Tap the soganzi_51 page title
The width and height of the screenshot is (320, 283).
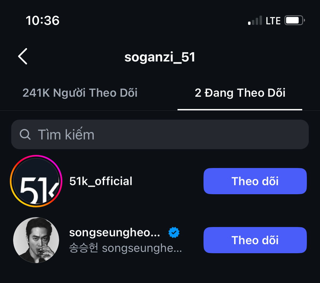[x=160, y=57]
